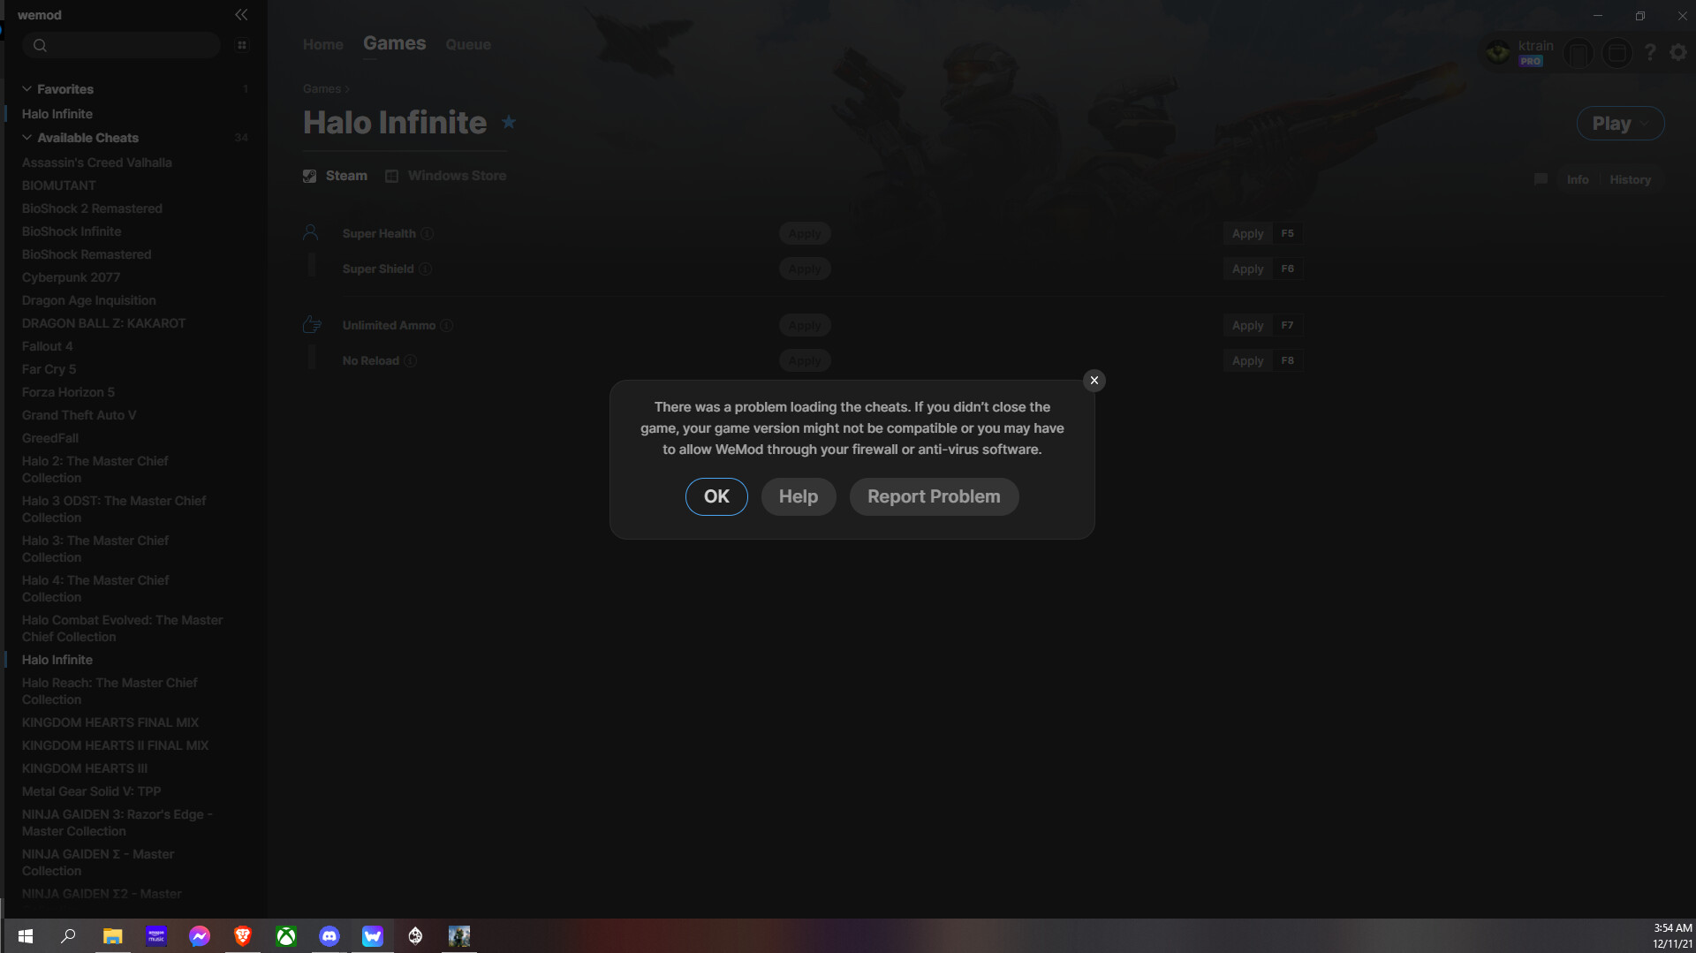Viewport: 1696px width, 953px height.
Task: Dismiss the error dialog with OK
Action: coord(716,496)
